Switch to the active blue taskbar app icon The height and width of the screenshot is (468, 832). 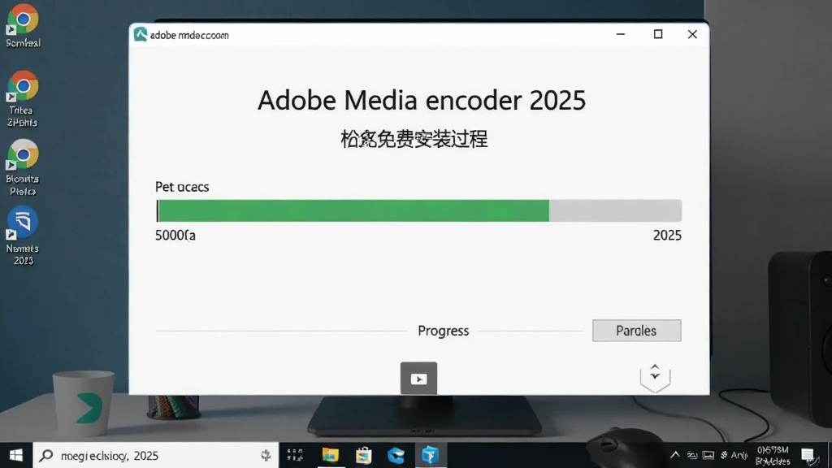click(x=430, y=455)
